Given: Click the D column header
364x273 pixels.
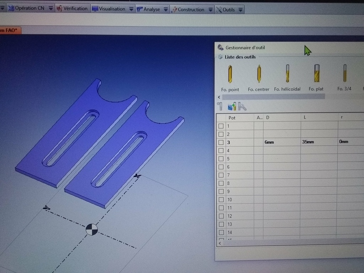Looking at the screenshot, I should pyautogui.click(x=282, y=117).
